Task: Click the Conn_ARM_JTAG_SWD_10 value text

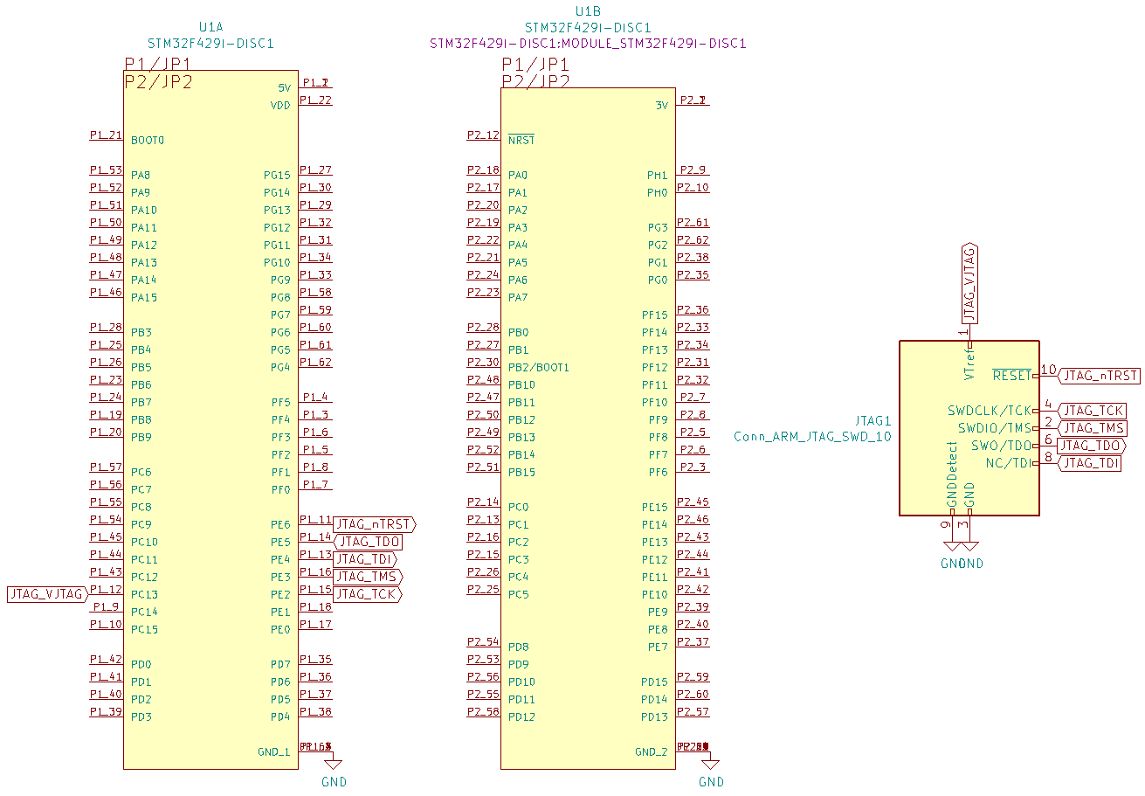Action: [x=812, y=436]
